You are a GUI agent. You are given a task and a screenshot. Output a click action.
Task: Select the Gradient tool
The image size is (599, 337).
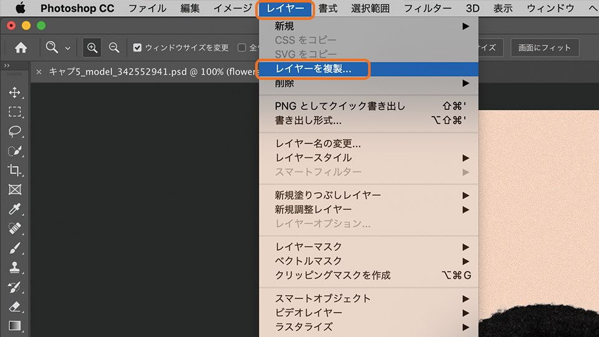[x=14, y=326]
